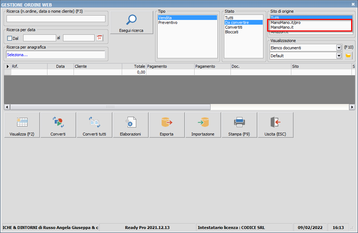The height and width of the screenshot is (233, 358).
Task: Select Tutti in Stato list
Action: point(243,18)
